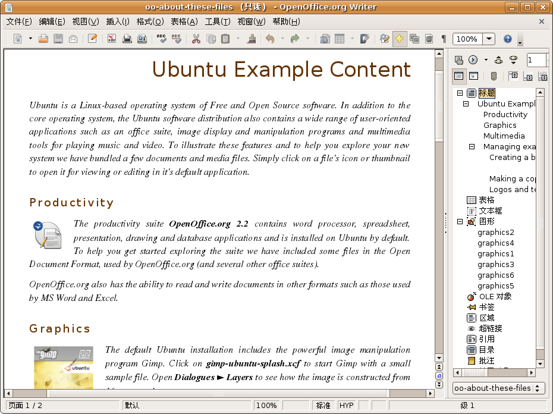Toggle nonprinting characters display
This screenshot has height=414, width=553.
444,39
